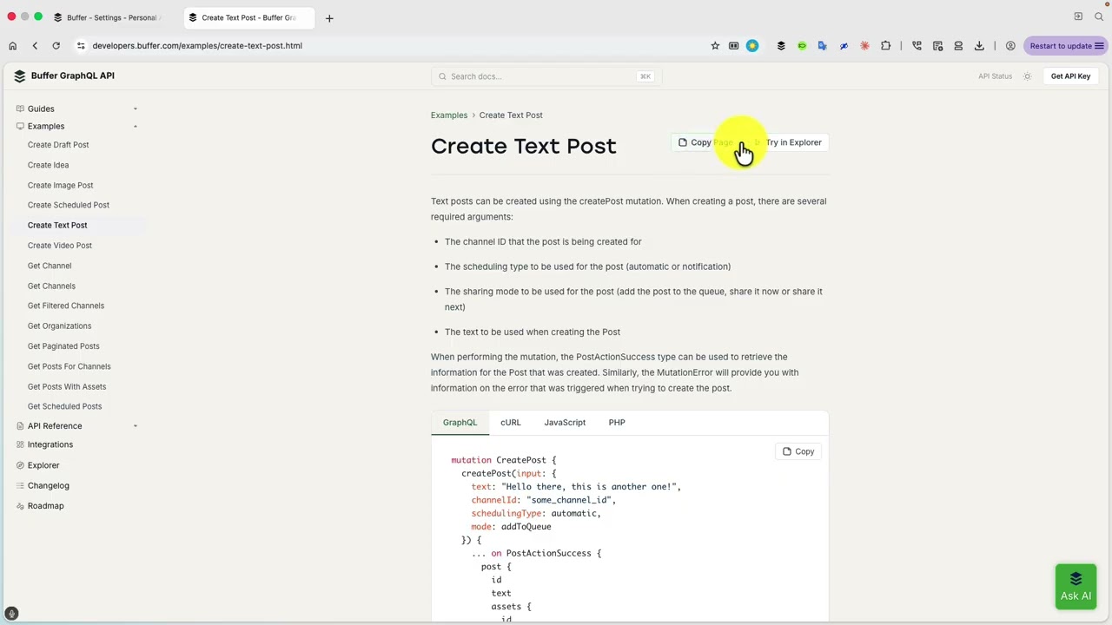
Task: Go back with the browser back arrow
Action: point(35,46)
